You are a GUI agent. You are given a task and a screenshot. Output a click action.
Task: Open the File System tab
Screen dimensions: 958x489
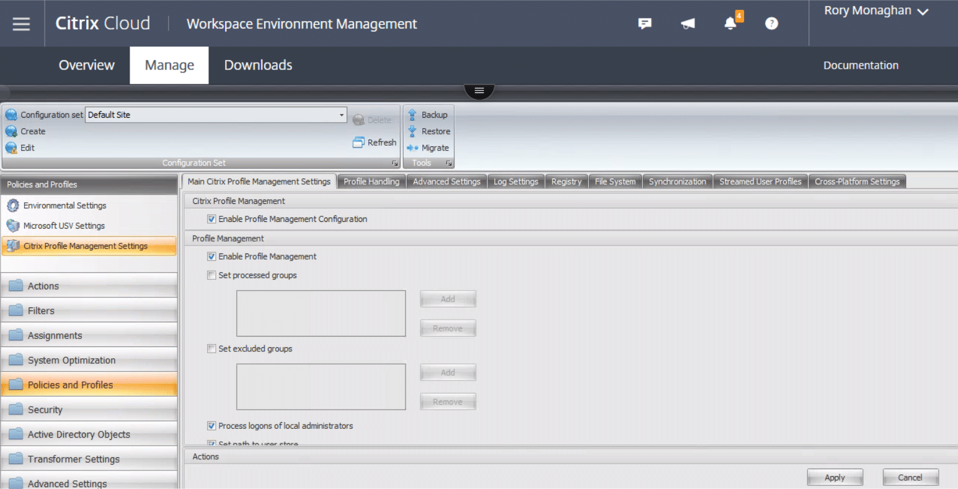click(615, 182)
